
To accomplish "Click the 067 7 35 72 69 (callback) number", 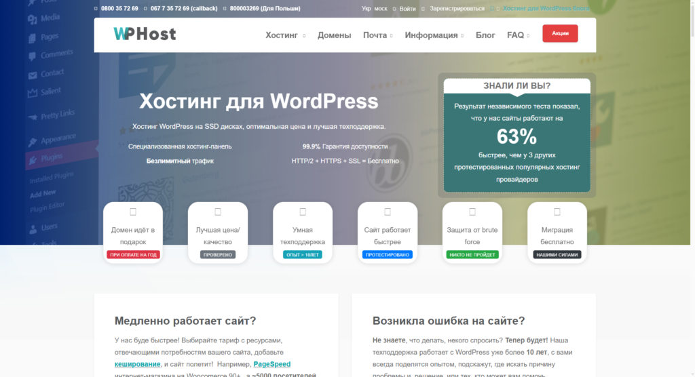I will [184, 8].
